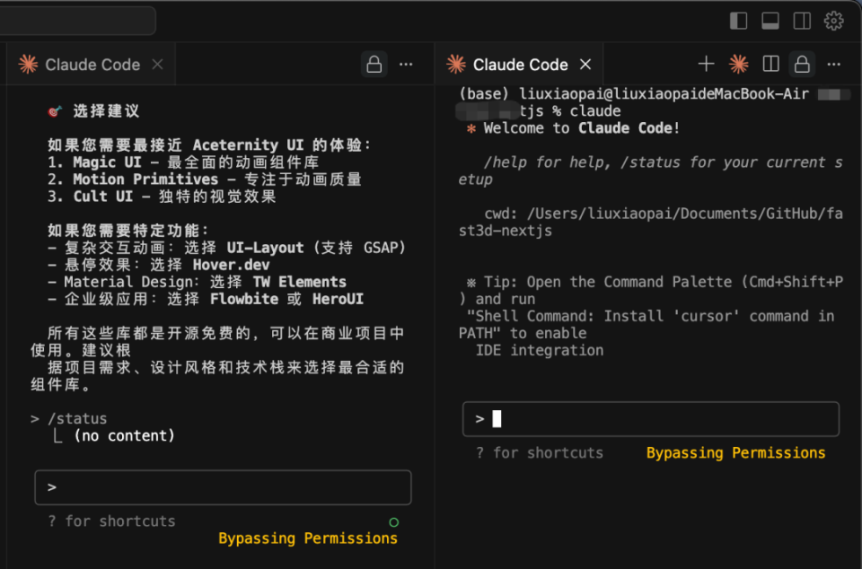Screen dimensions: 862x569
Task: Click Bypassing Permissions in right terminal
Action: point(735,453)
